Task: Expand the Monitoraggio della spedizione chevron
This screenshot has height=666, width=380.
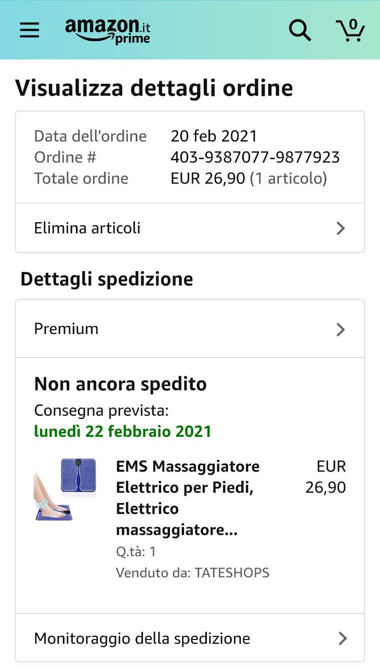Action: [342, 638]
